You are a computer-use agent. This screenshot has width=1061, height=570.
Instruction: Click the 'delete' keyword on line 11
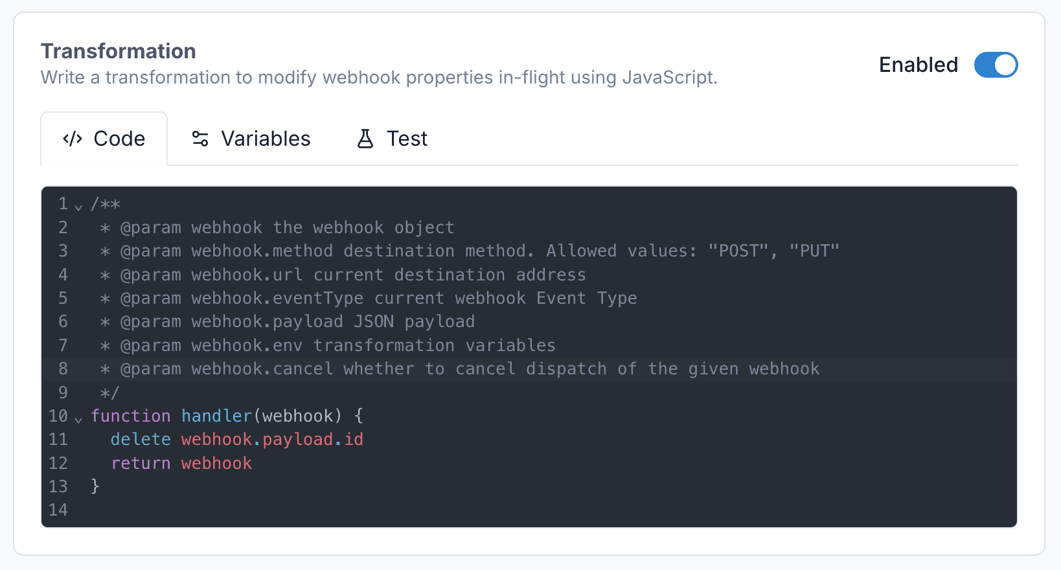[x=141, y=439]
